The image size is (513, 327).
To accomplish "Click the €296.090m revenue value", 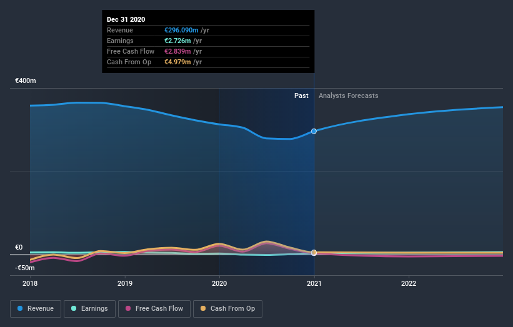I will coord(181,30).
